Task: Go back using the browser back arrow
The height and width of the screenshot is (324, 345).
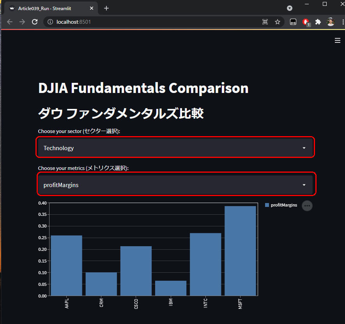Action: (10, 22)
